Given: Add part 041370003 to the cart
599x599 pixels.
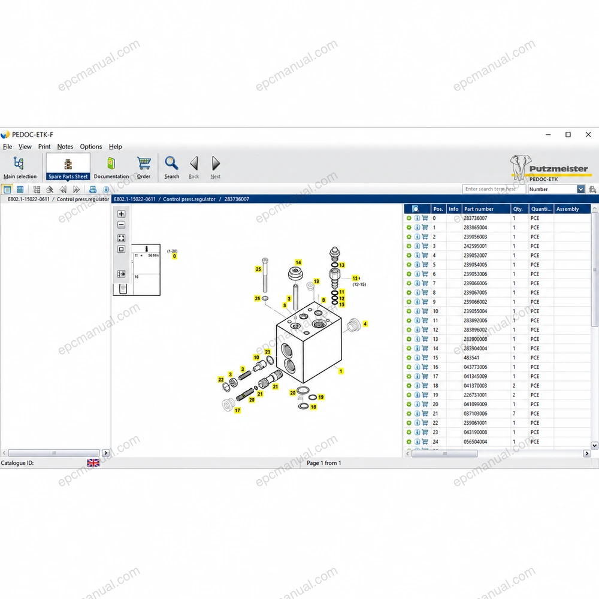Looking at the screenshot, I should [x=425, y=386].
